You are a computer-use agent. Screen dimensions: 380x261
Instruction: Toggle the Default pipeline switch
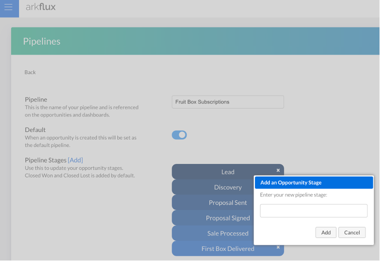pyautogui.click(x=179, y=135)
